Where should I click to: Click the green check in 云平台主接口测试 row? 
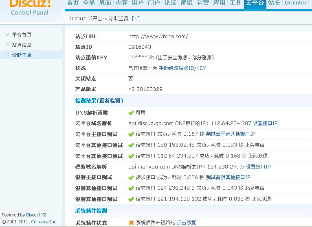pyautogui.click(x=131, y=134)
